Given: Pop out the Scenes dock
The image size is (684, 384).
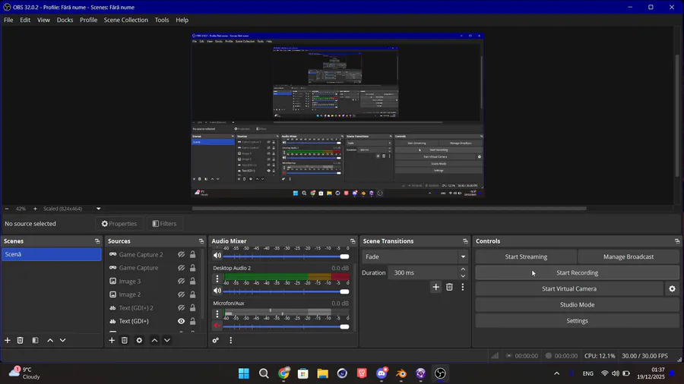Looking at the screenshot, I should click(x=97, y=241).
